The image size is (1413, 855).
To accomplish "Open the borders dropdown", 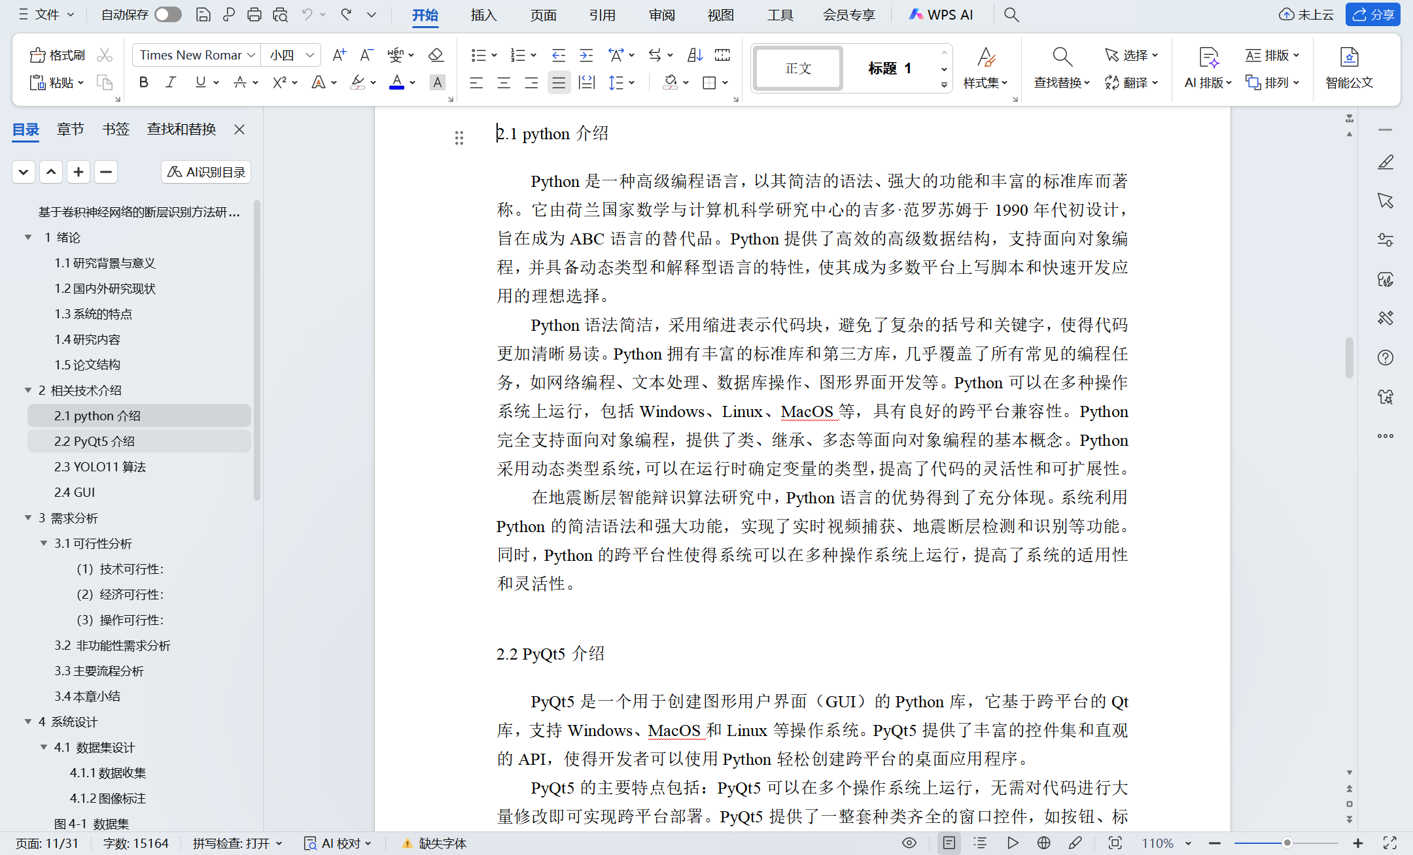I will (x=725, y=82).
